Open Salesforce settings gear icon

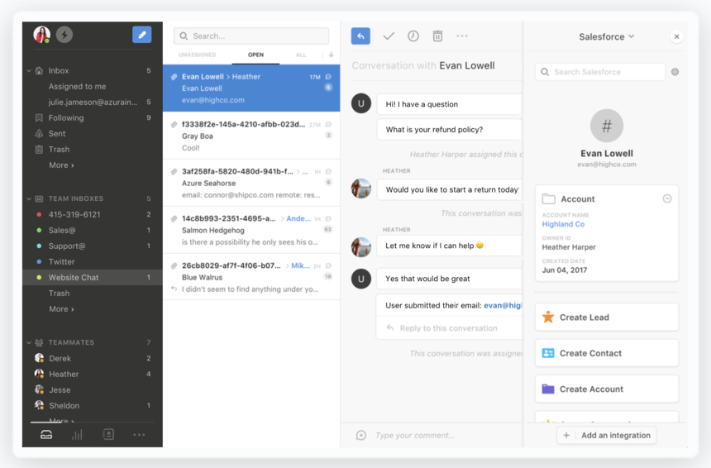click(675, 72)
